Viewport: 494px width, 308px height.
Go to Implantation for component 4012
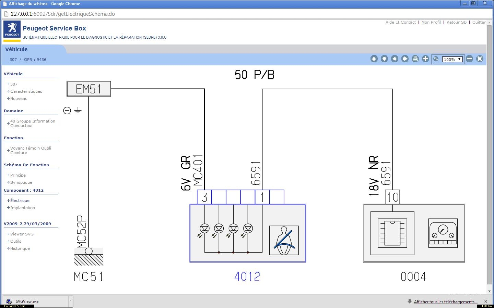point(22,208)
